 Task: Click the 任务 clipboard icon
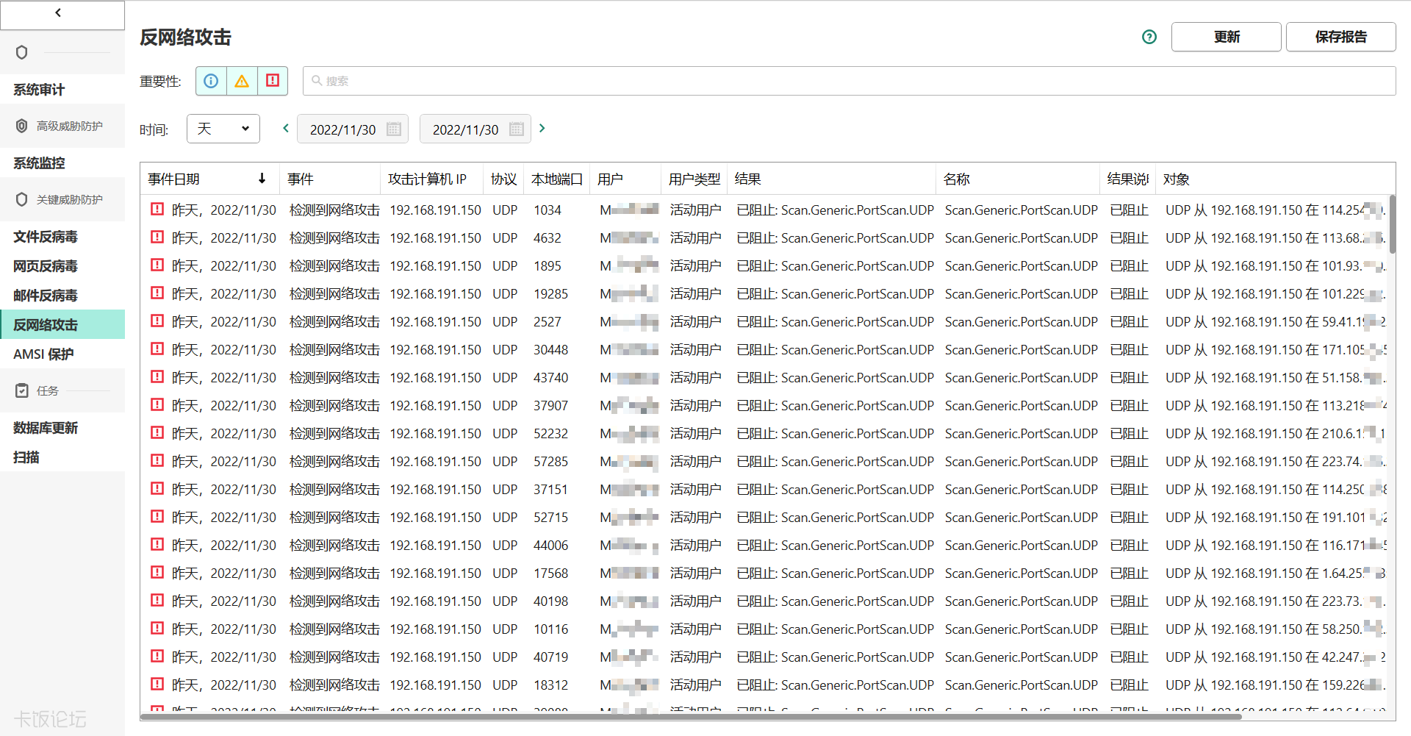22,390
